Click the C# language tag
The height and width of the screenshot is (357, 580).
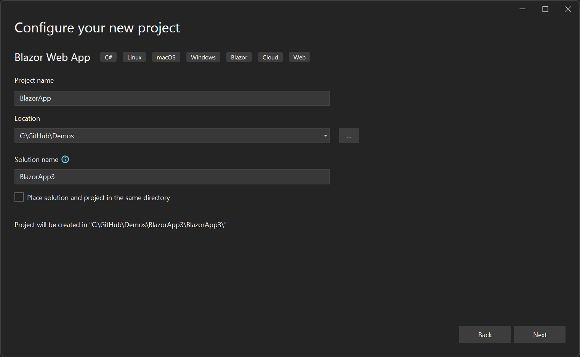tap(108, 57)
